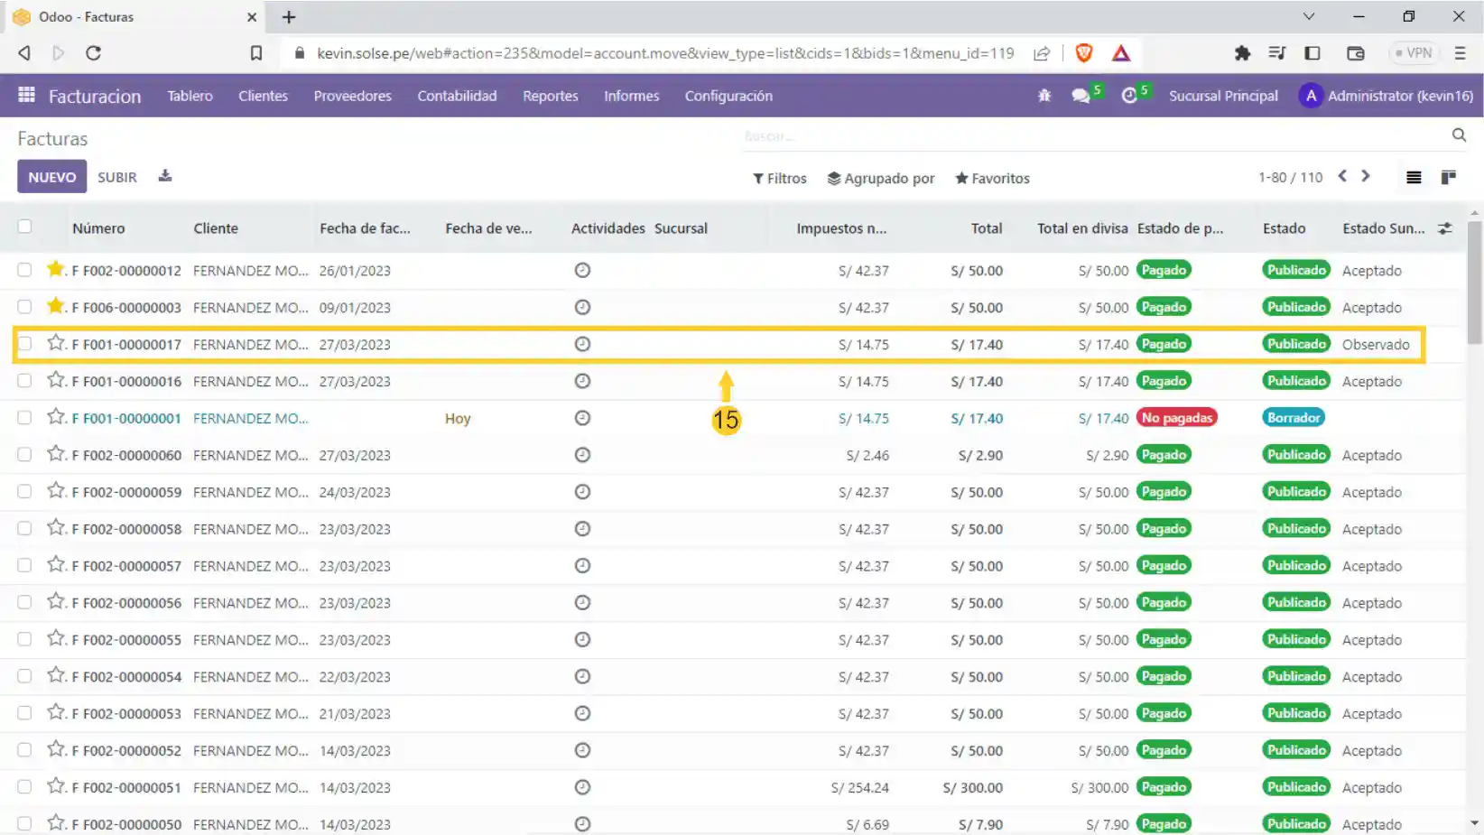Open the Contabilidad menu
The height and width of the screenshot is (835, 1484).
pos(457,96)
